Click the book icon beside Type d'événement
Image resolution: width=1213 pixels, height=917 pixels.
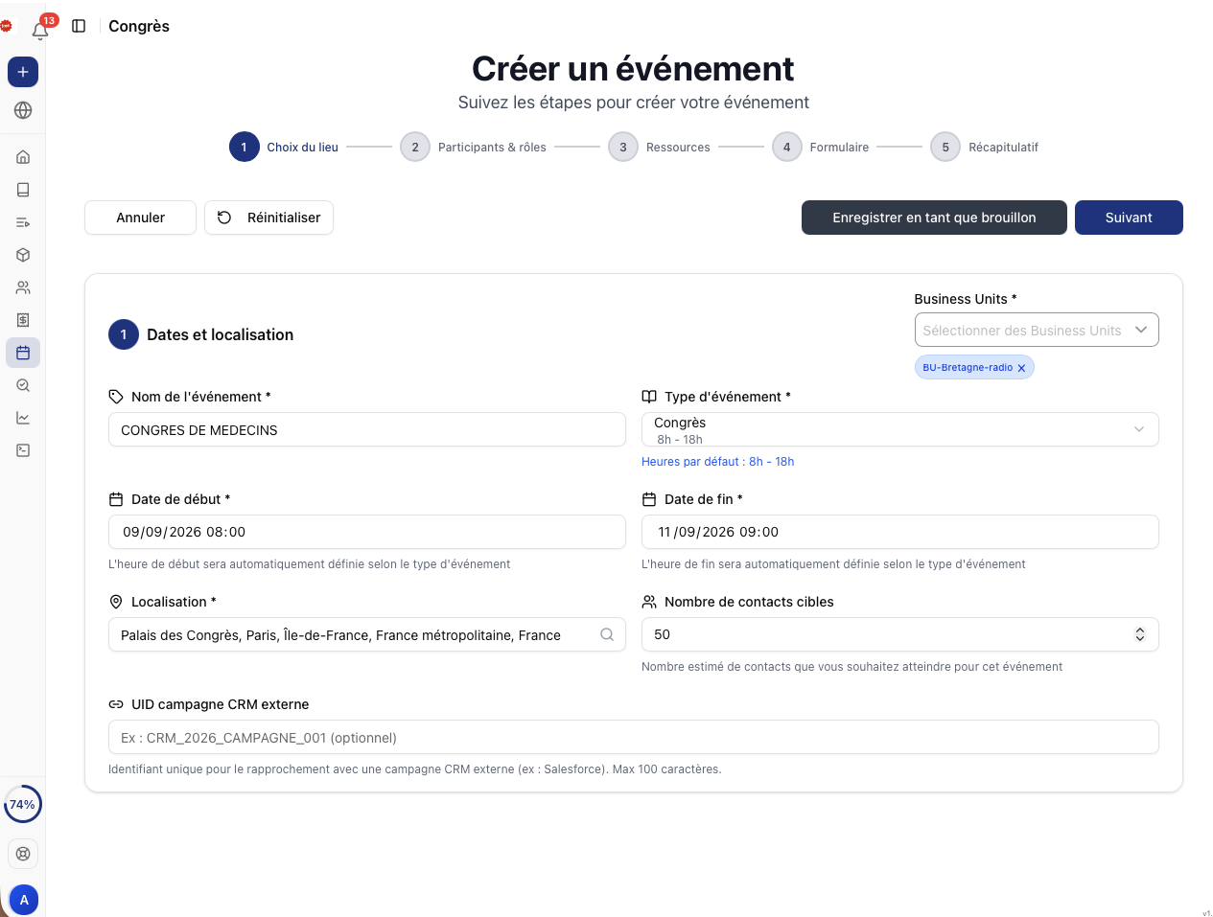(649, 397)
